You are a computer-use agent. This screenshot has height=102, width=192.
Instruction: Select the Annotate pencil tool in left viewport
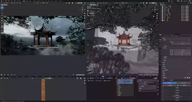(2, 23)
